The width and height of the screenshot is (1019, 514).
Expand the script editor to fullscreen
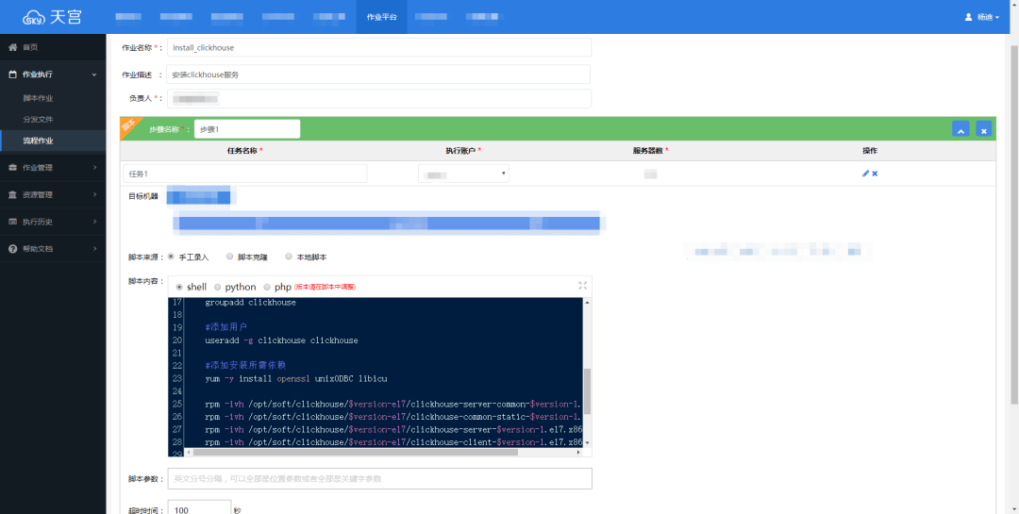tap(582, 285)
